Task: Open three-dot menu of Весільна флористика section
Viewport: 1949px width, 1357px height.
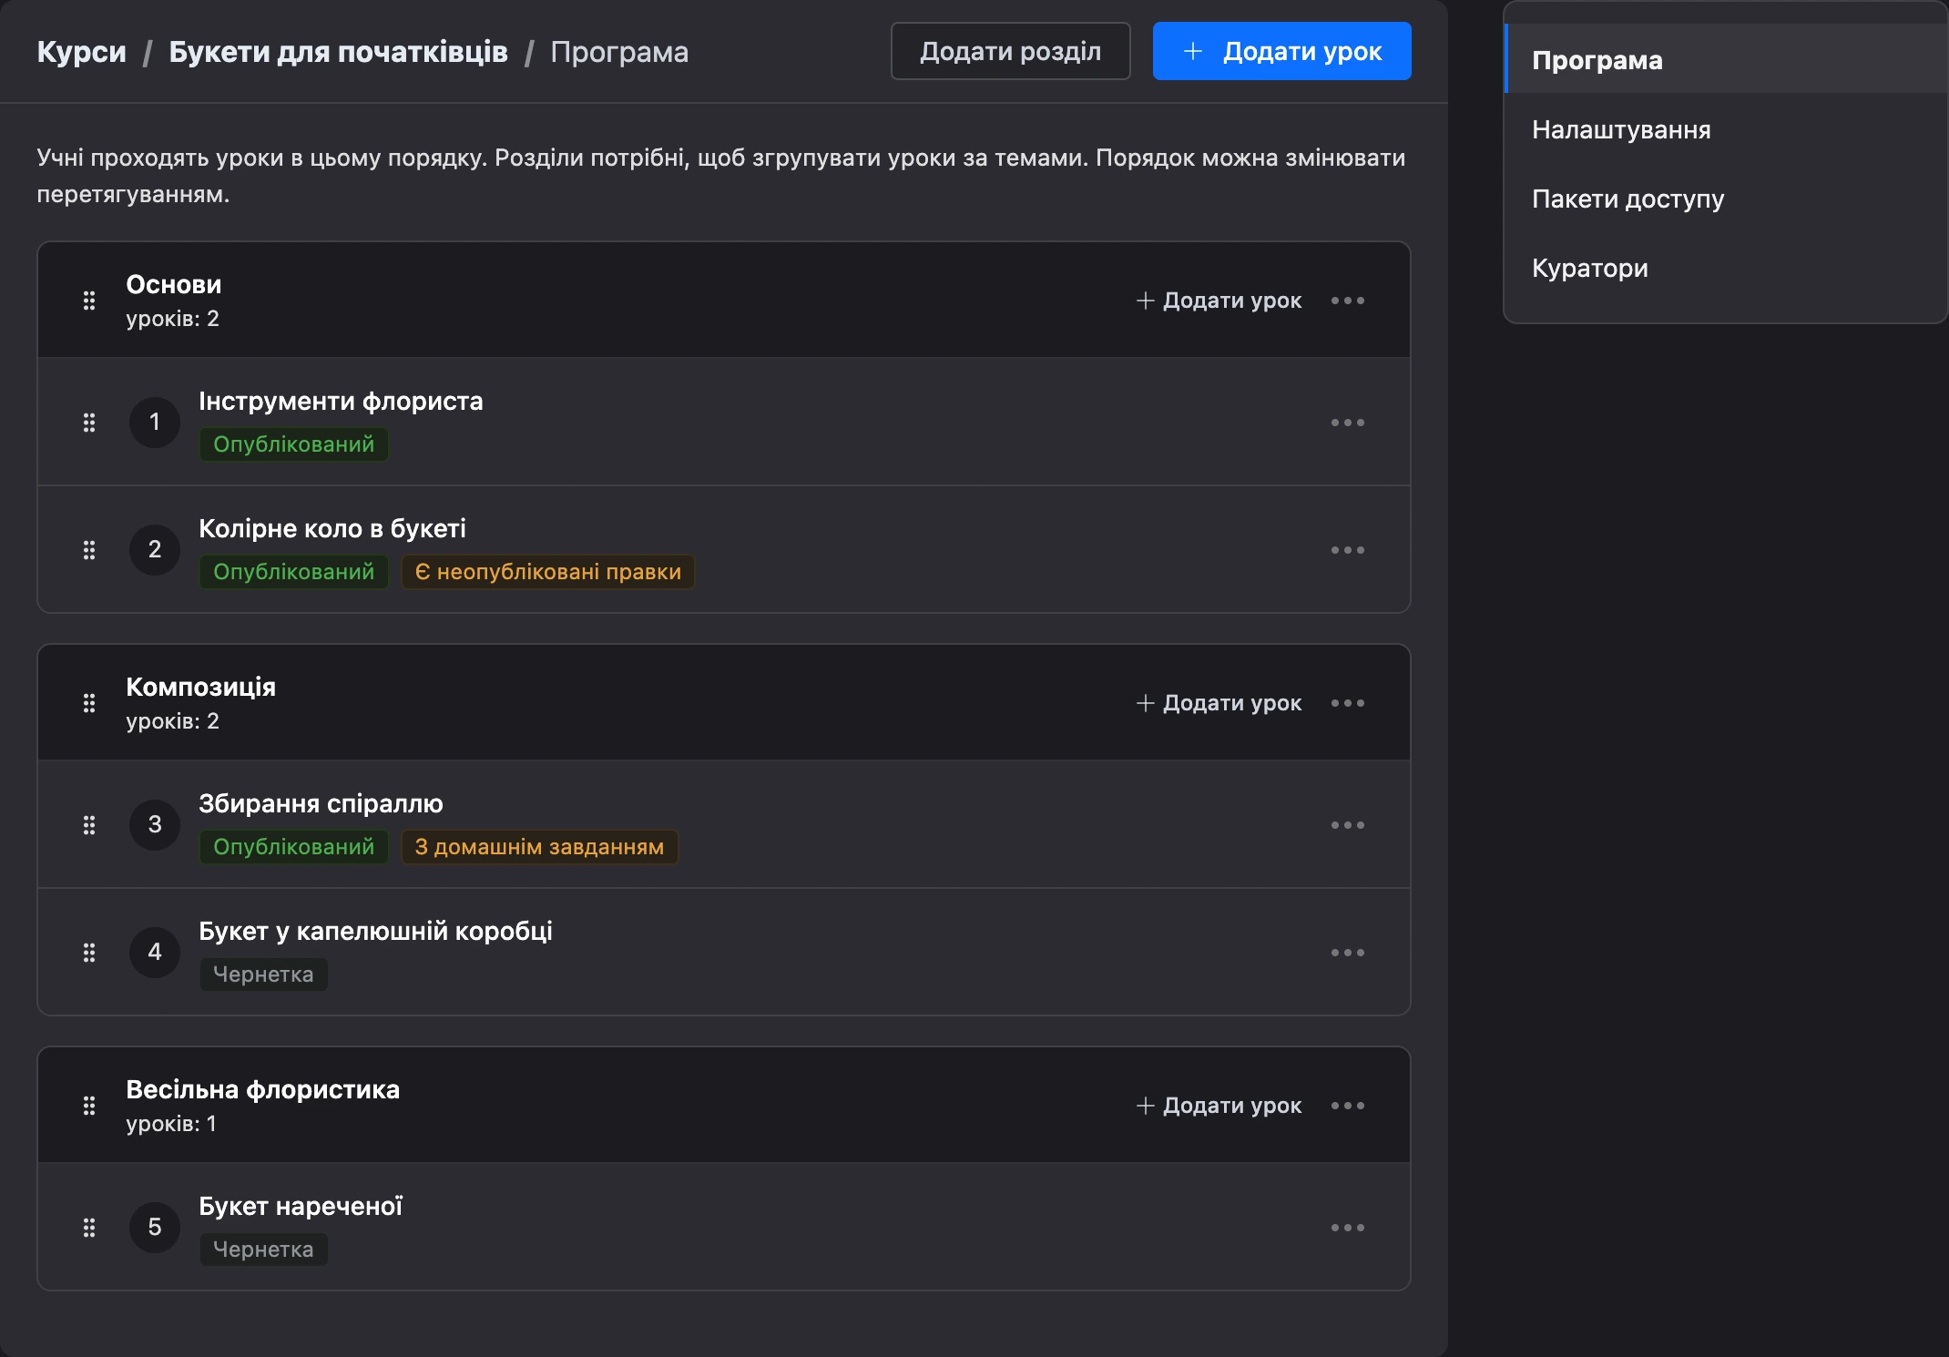Action: tap(1348, 1106)
